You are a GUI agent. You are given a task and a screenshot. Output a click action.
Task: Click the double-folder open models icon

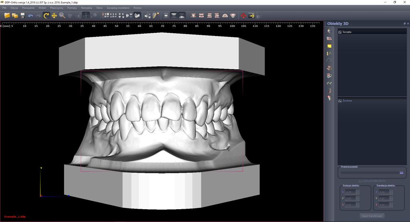tap(15, 16)
